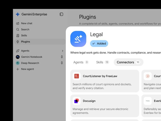Click the Gemini Enterprise title text
161x121 pixels.
34,14
